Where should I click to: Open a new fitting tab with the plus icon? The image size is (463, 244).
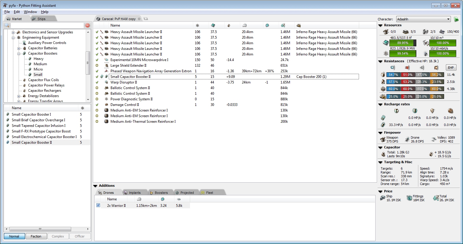click(145, 19)
